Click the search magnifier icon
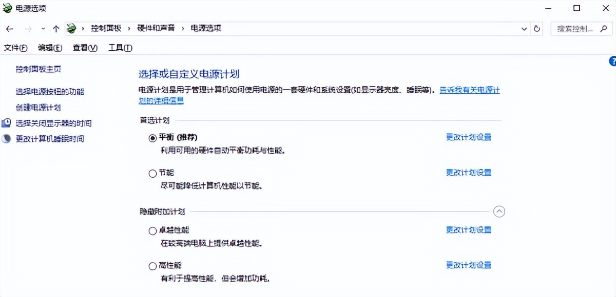 [604, 29]
